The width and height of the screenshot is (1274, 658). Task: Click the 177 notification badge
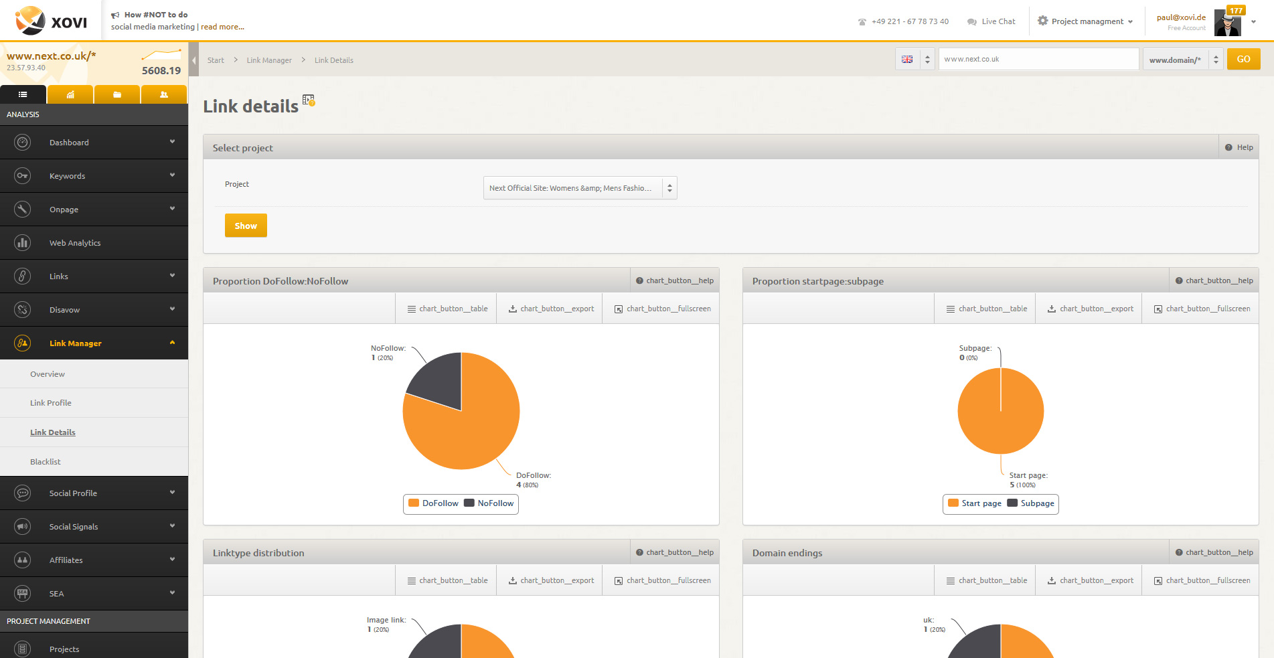pos(1236,10)
